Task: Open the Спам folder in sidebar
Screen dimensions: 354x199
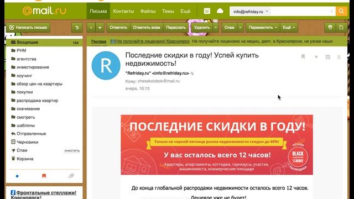Action: [22, 150]
